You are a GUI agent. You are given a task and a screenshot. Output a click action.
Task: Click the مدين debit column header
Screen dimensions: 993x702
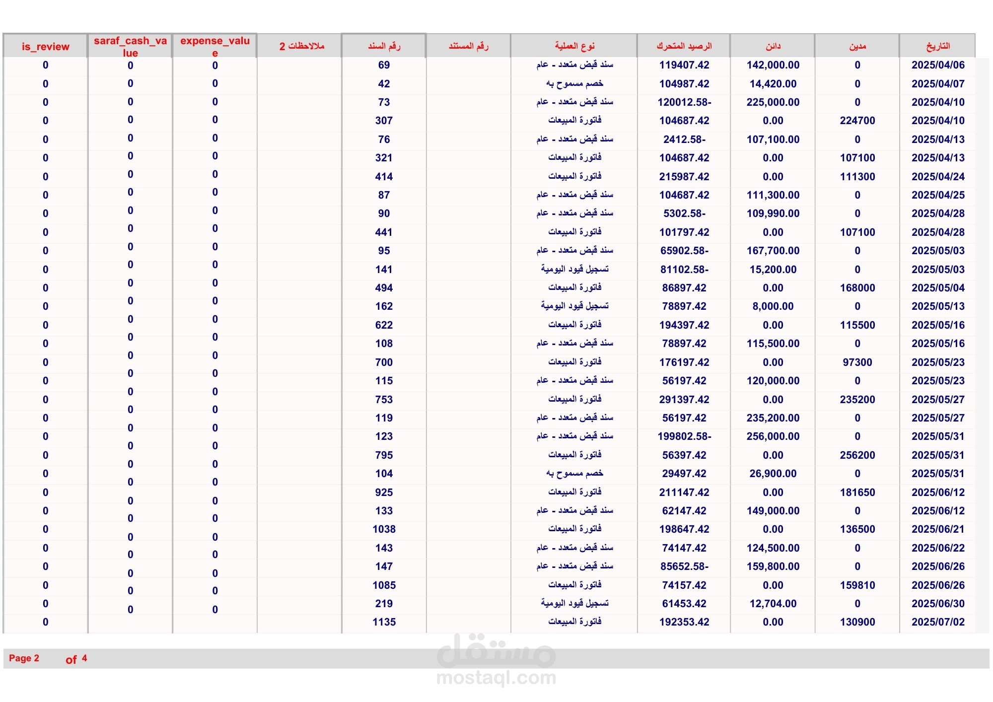click(x=857, y=46)
